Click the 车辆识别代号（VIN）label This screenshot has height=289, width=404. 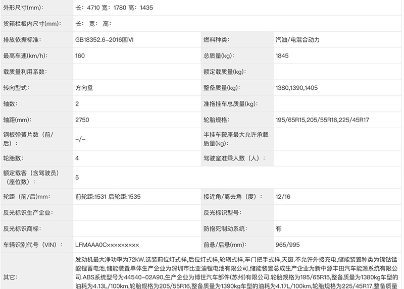tap(33, 245)
